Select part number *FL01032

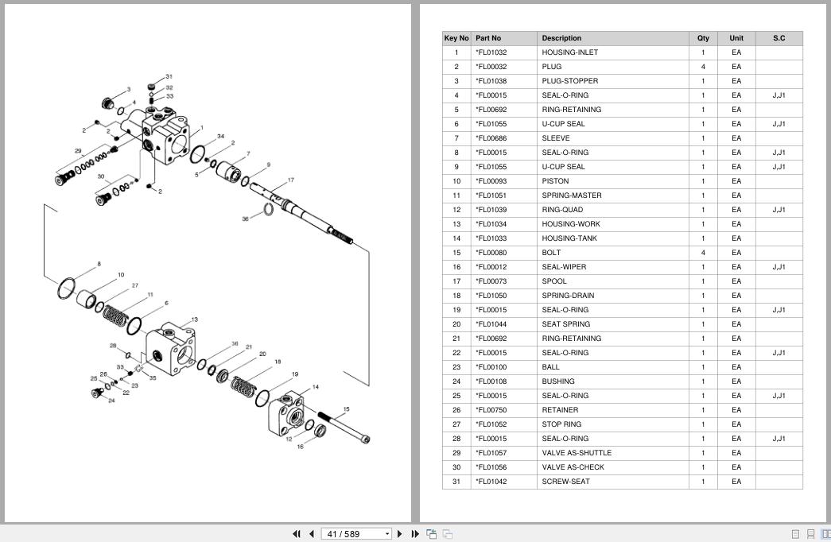pos(491,52)
